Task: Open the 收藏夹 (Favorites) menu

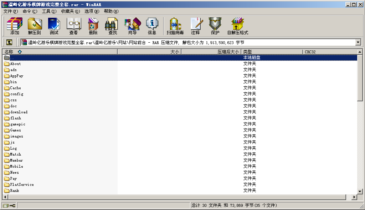Action: coord(70,11)
